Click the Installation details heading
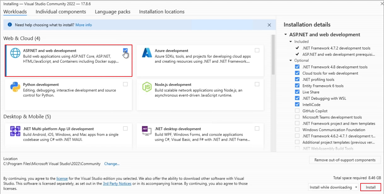 click(307, 24)
